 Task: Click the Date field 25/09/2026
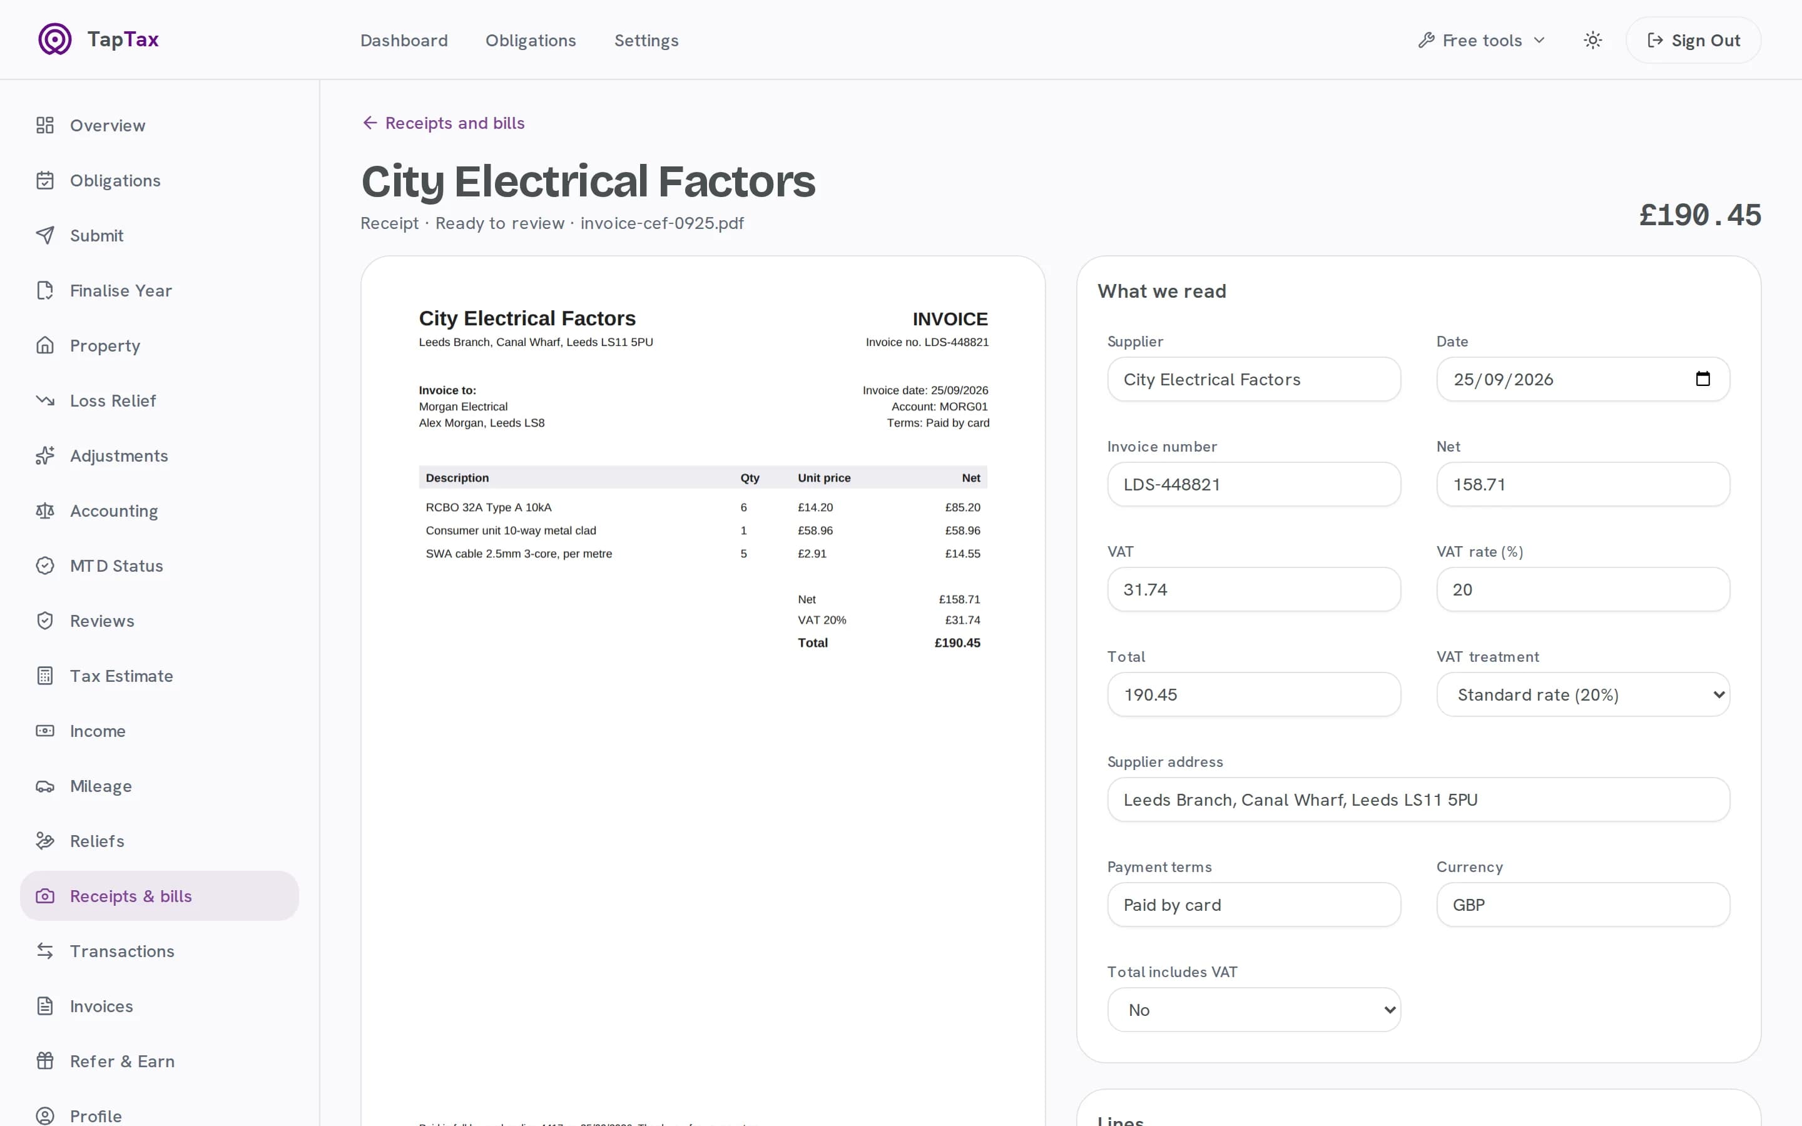[x=1582, y=380]
